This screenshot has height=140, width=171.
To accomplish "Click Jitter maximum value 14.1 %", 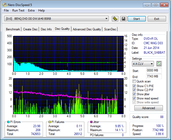I will coord(119,130).
